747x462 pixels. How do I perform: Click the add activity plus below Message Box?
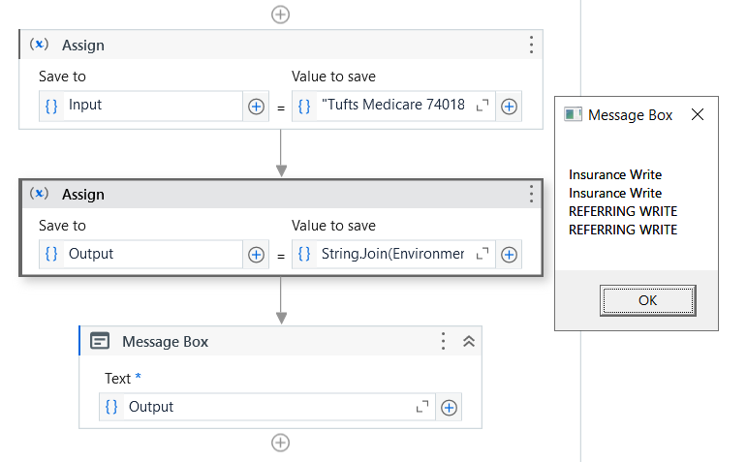(x=280, y=443)
